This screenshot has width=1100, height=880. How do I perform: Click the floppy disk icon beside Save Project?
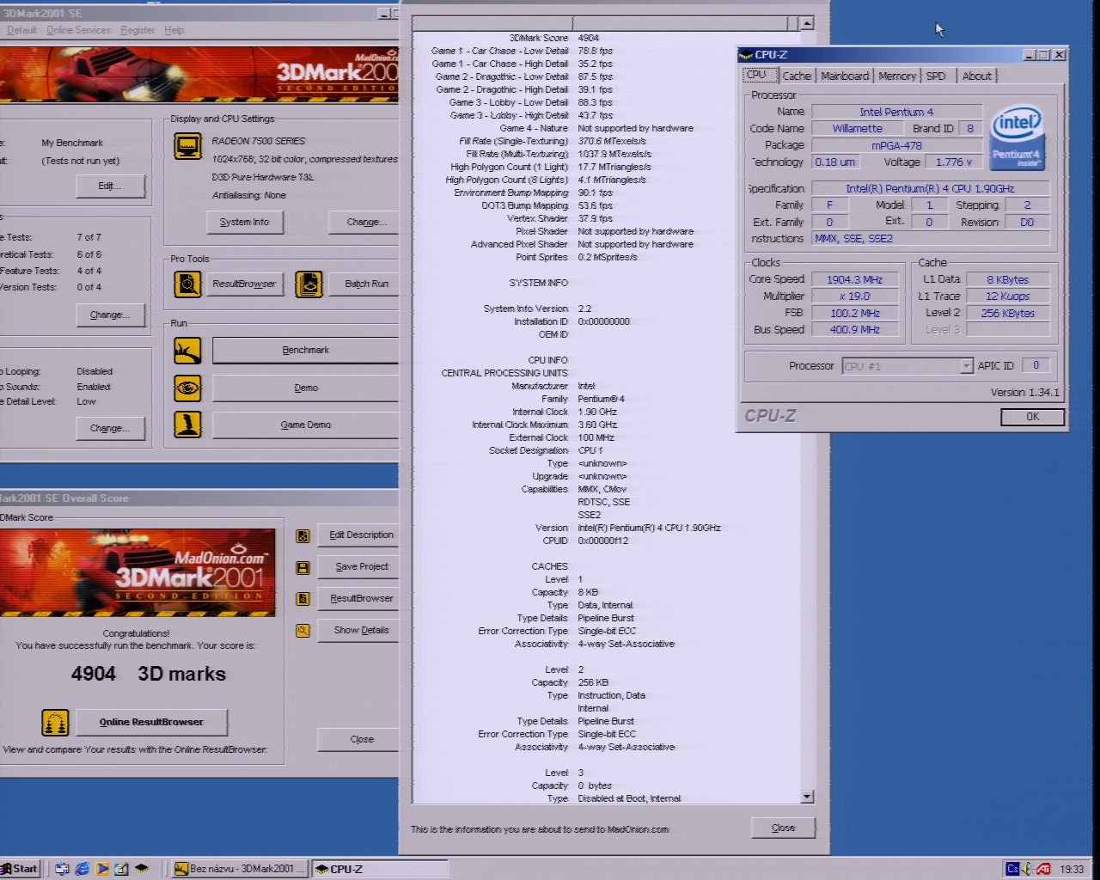click(x=302, y=567)
